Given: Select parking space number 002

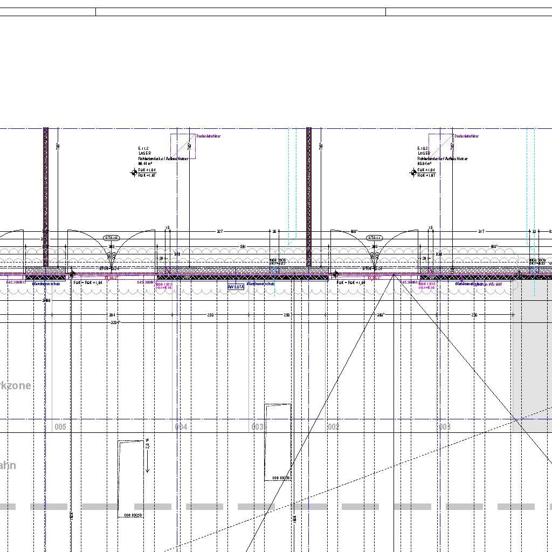Looking at the screenshot, I should (x=333, y=427).
